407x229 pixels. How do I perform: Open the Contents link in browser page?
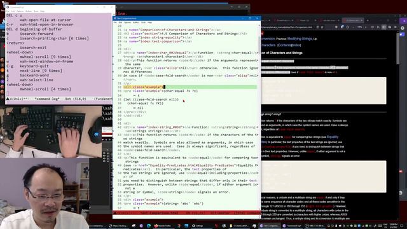[x=284, y=45]
